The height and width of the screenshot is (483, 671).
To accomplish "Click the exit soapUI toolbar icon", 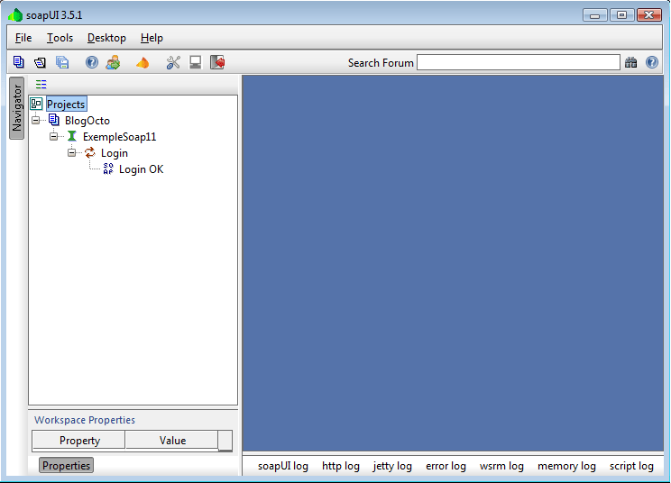I will click(217, 62).
